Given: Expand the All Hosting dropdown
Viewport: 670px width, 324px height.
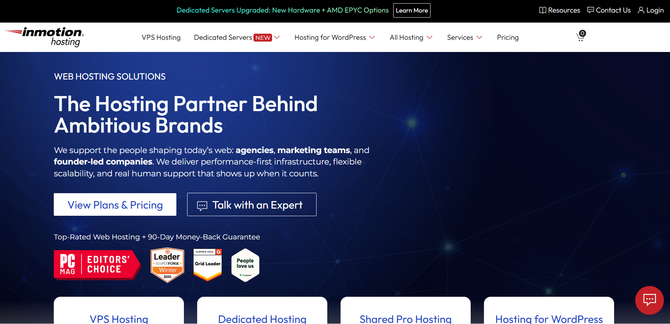Looking at the screenshot, I should tap(411, 37).
